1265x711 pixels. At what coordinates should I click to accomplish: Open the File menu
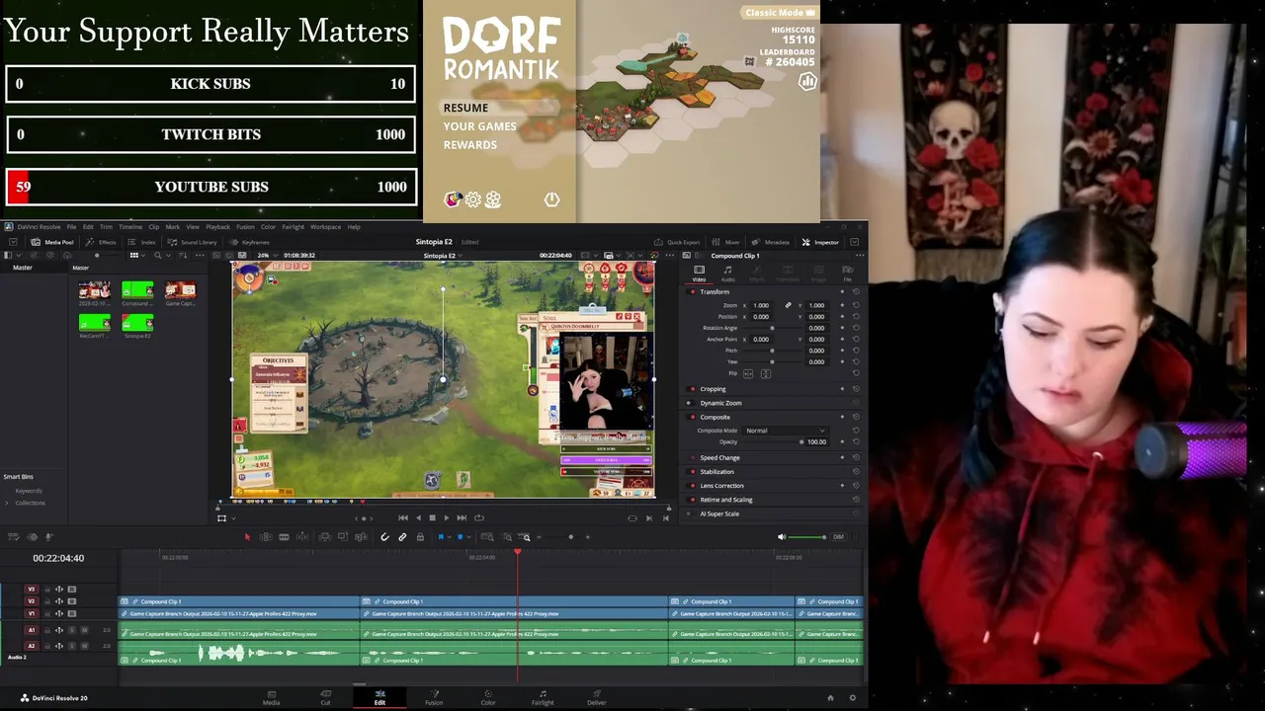(71, 227)
